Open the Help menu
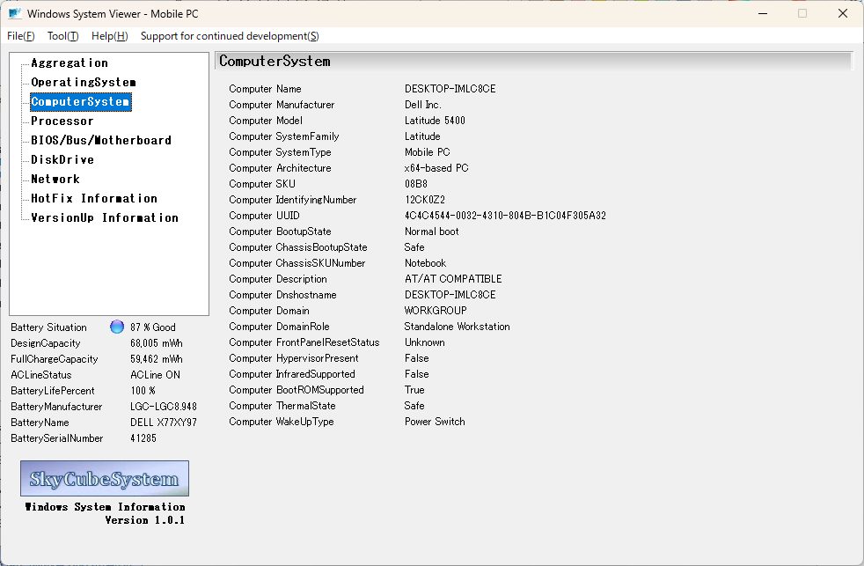 point(110,36)
